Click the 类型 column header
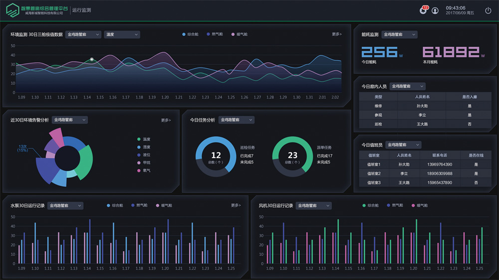The height and width of the screenshot is (280, 499). tap(378, 97)
